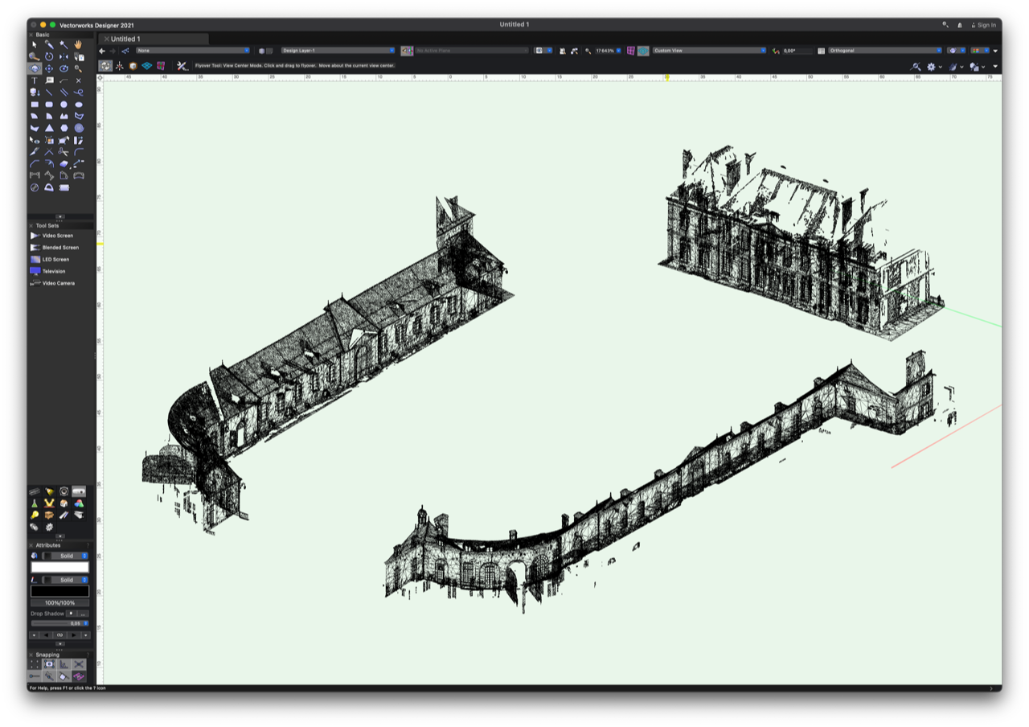The width and height of the screenshot is (1029, 727).
Task: Pick the Circle tool in Basic palette
Action: pyautogui.click(x=64, y=105)
